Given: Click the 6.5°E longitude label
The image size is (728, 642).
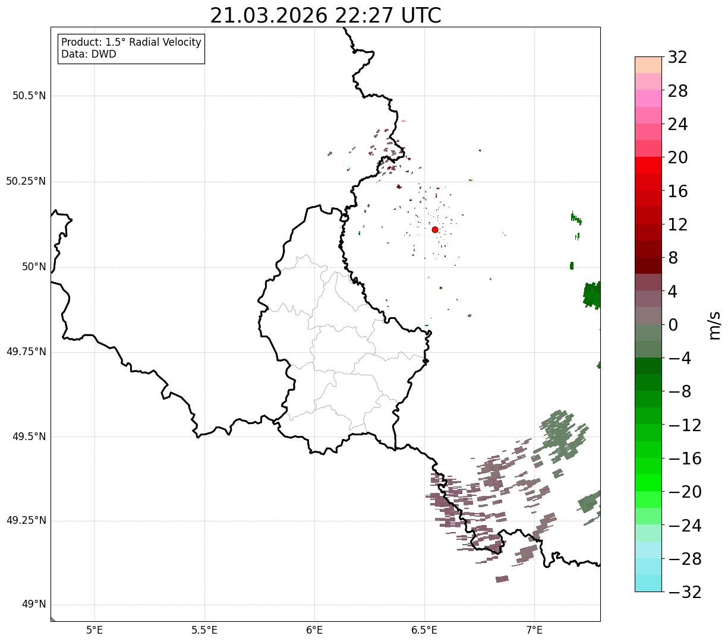Looking at the screenshot, I should 424,630.
